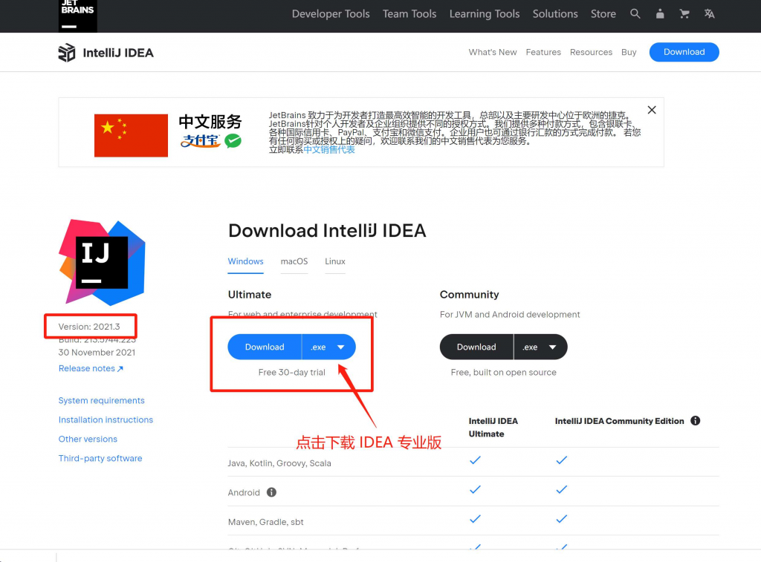Viewport: 761px width, 562px height.
Task: Select the Windows tab
Action: [245, 261]
